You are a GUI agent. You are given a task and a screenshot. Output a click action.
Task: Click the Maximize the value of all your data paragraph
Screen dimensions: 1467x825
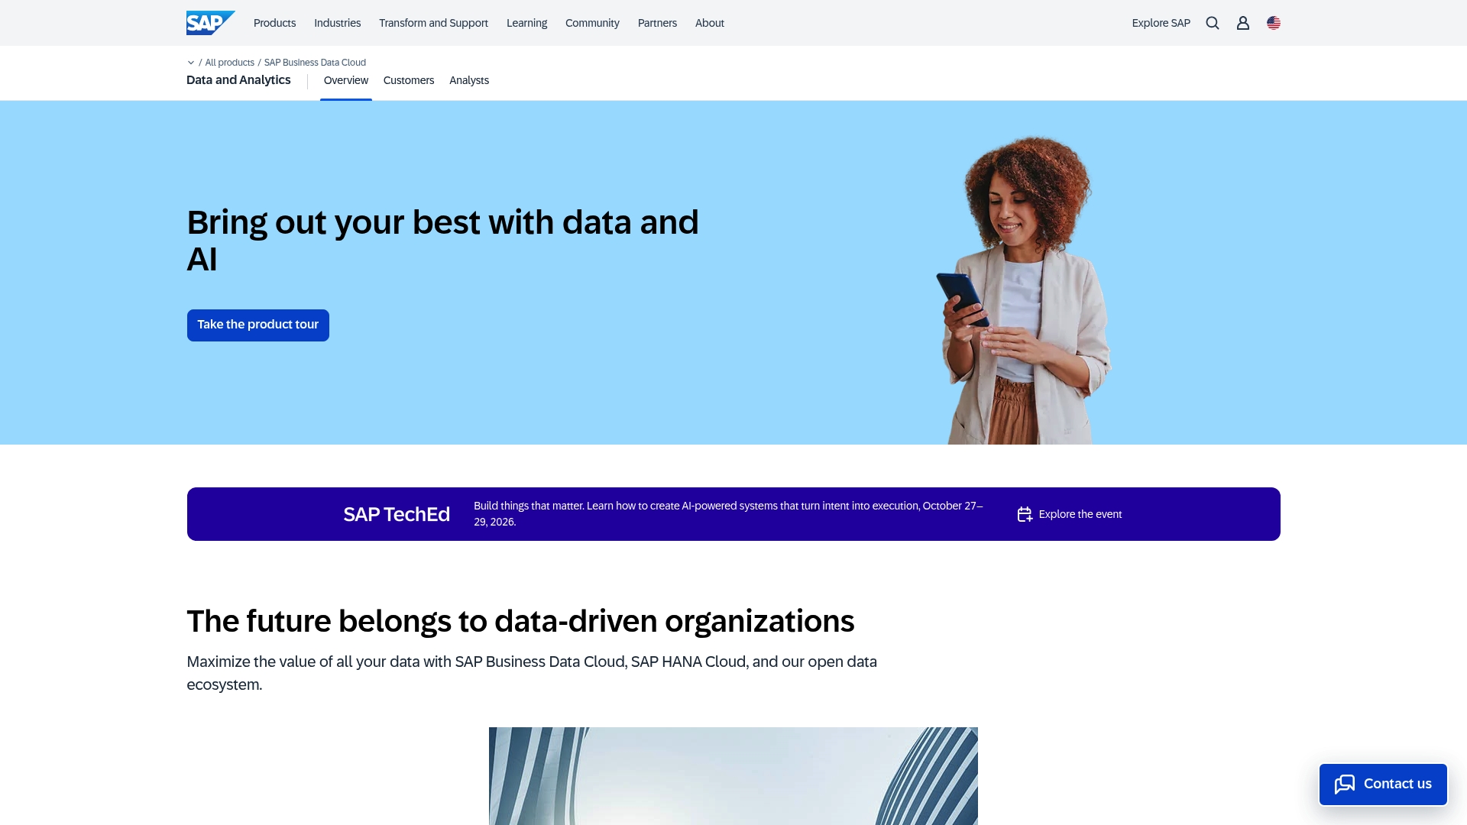click(532, 673)
